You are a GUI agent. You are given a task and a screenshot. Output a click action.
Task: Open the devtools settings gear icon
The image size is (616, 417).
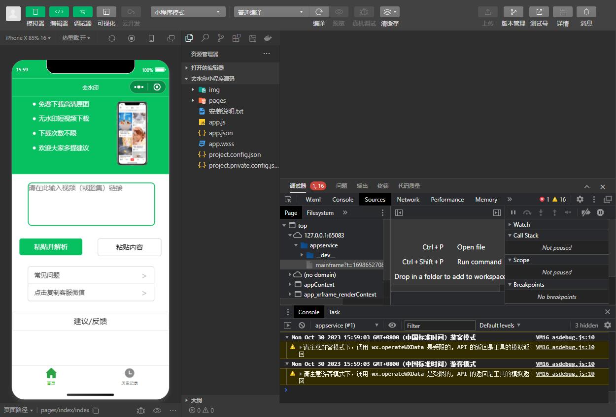[x=580, y=199]
